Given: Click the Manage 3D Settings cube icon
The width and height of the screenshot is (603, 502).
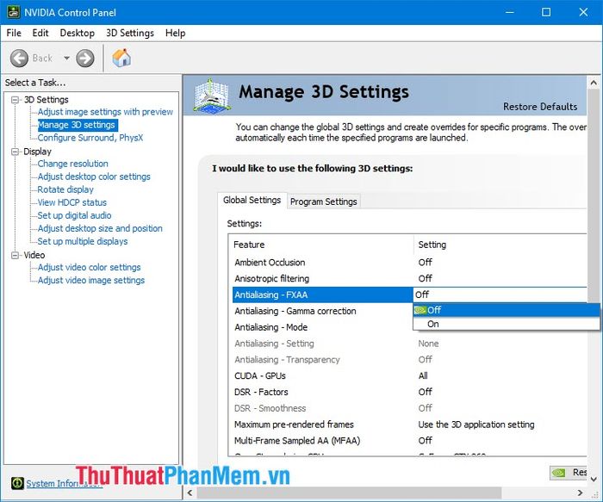Looking at the screenshot, I should point(212,96).
